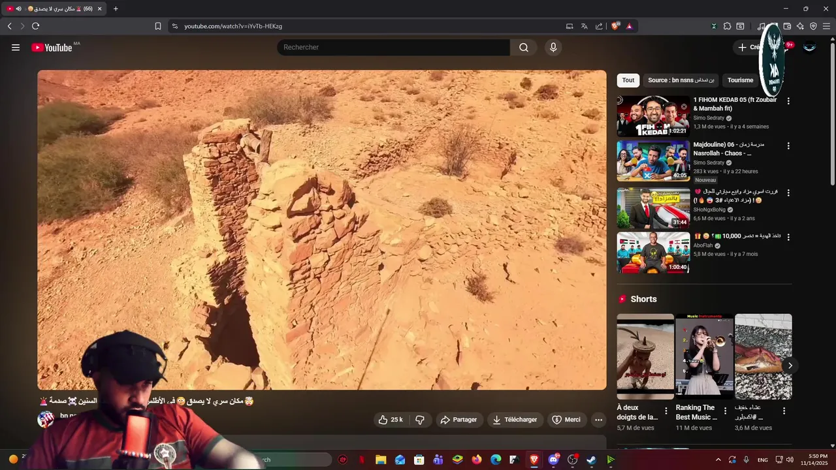Bookmark this page in the toolbar
This screenshot has height=470, width=836.
point(157,26)
